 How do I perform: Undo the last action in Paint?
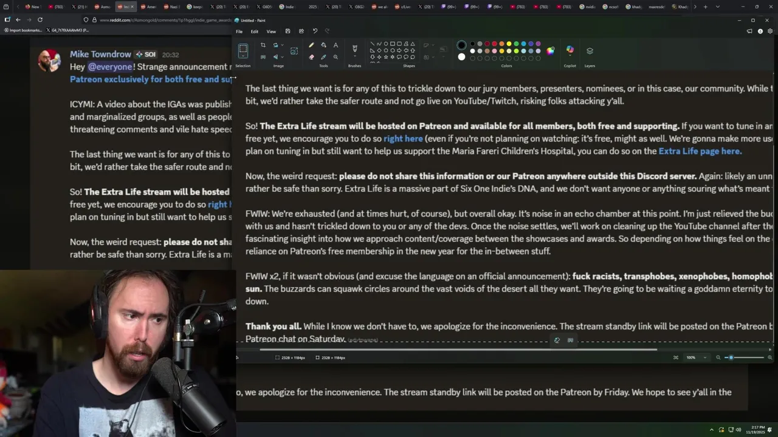pyautogui.click(x=315, y=31)
